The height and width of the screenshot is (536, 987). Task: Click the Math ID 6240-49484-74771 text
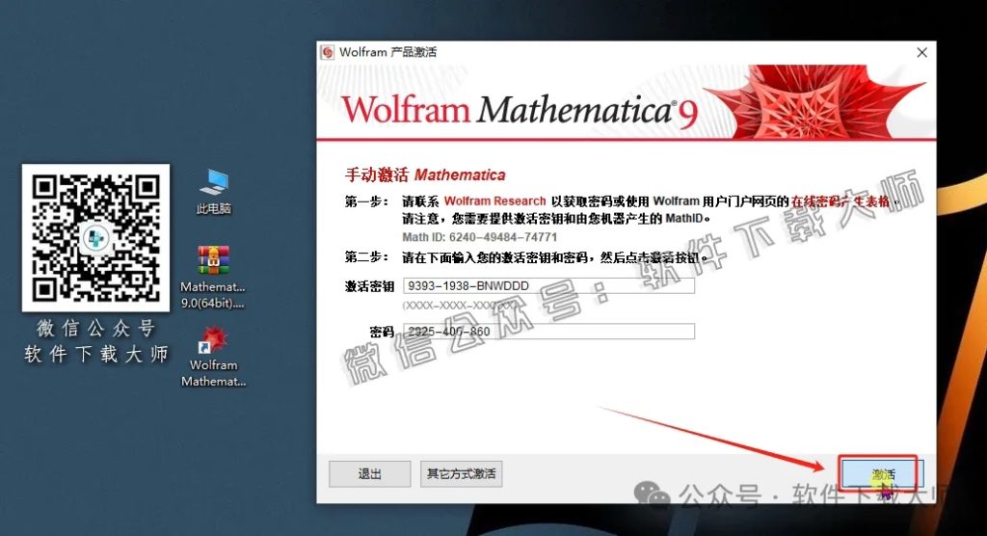click(x=480, y=237)
